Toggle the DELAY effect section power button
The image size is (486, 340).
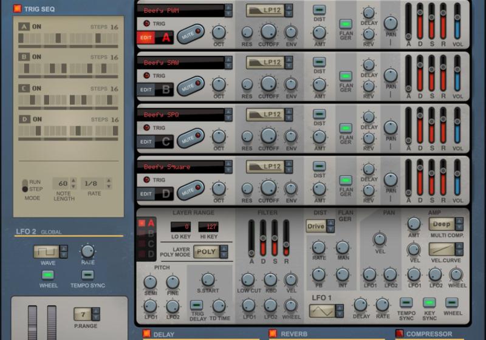click(x=146, y=333)
